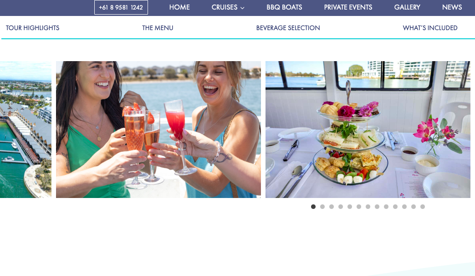Open the high tea tiered stand photo
475x276 pixels.
[368, 130]
